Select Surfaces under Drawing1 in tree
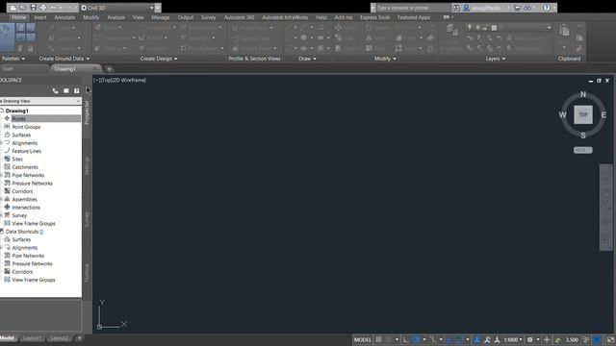 point(21,135)
